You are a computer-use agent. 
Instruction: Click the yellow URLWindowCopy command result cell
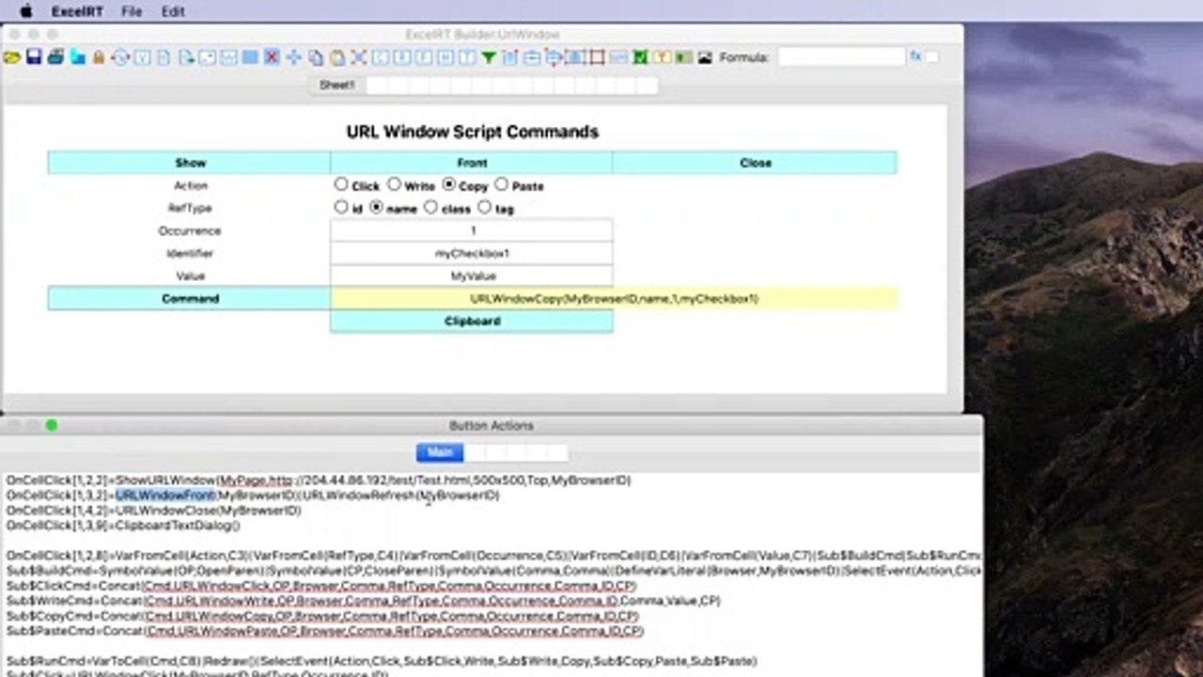point(614,298)
